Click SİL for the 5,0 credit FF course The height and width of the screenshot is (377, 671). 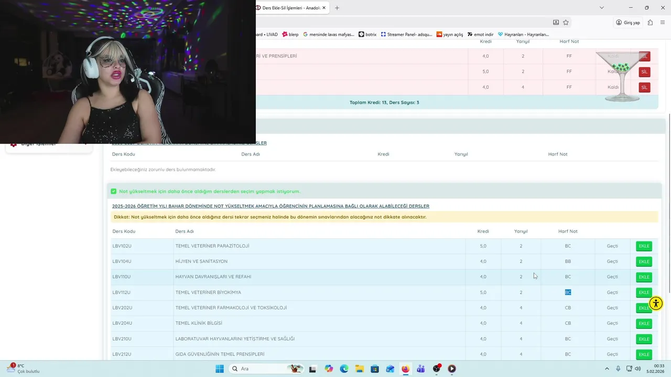point(644,72)
